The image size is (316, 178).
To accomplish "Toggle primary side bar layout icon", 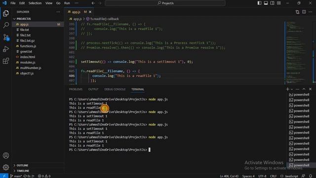I will 259,3.
